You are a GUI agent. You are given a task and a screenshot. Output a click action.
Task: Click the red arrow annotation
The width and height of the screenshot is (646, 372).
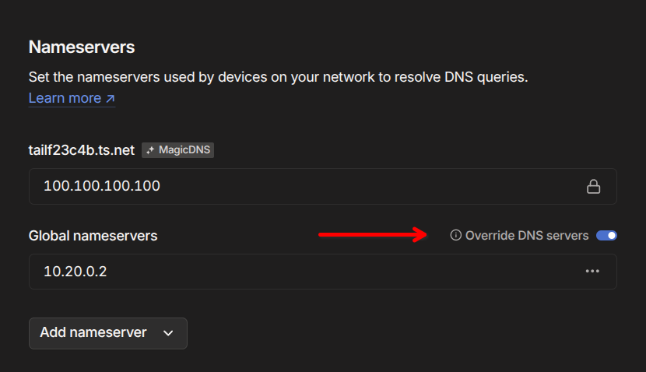pyautogui.click(x=372, y=235)
